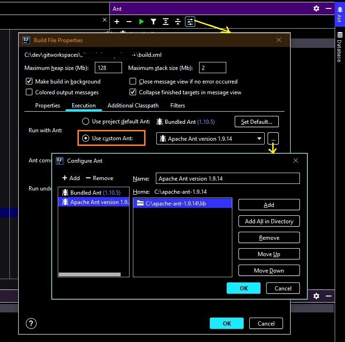The height and width of the screenshot is (342, 345).
Task: Hide the Ant tool window with minus icon
Action: pos(329,8)
